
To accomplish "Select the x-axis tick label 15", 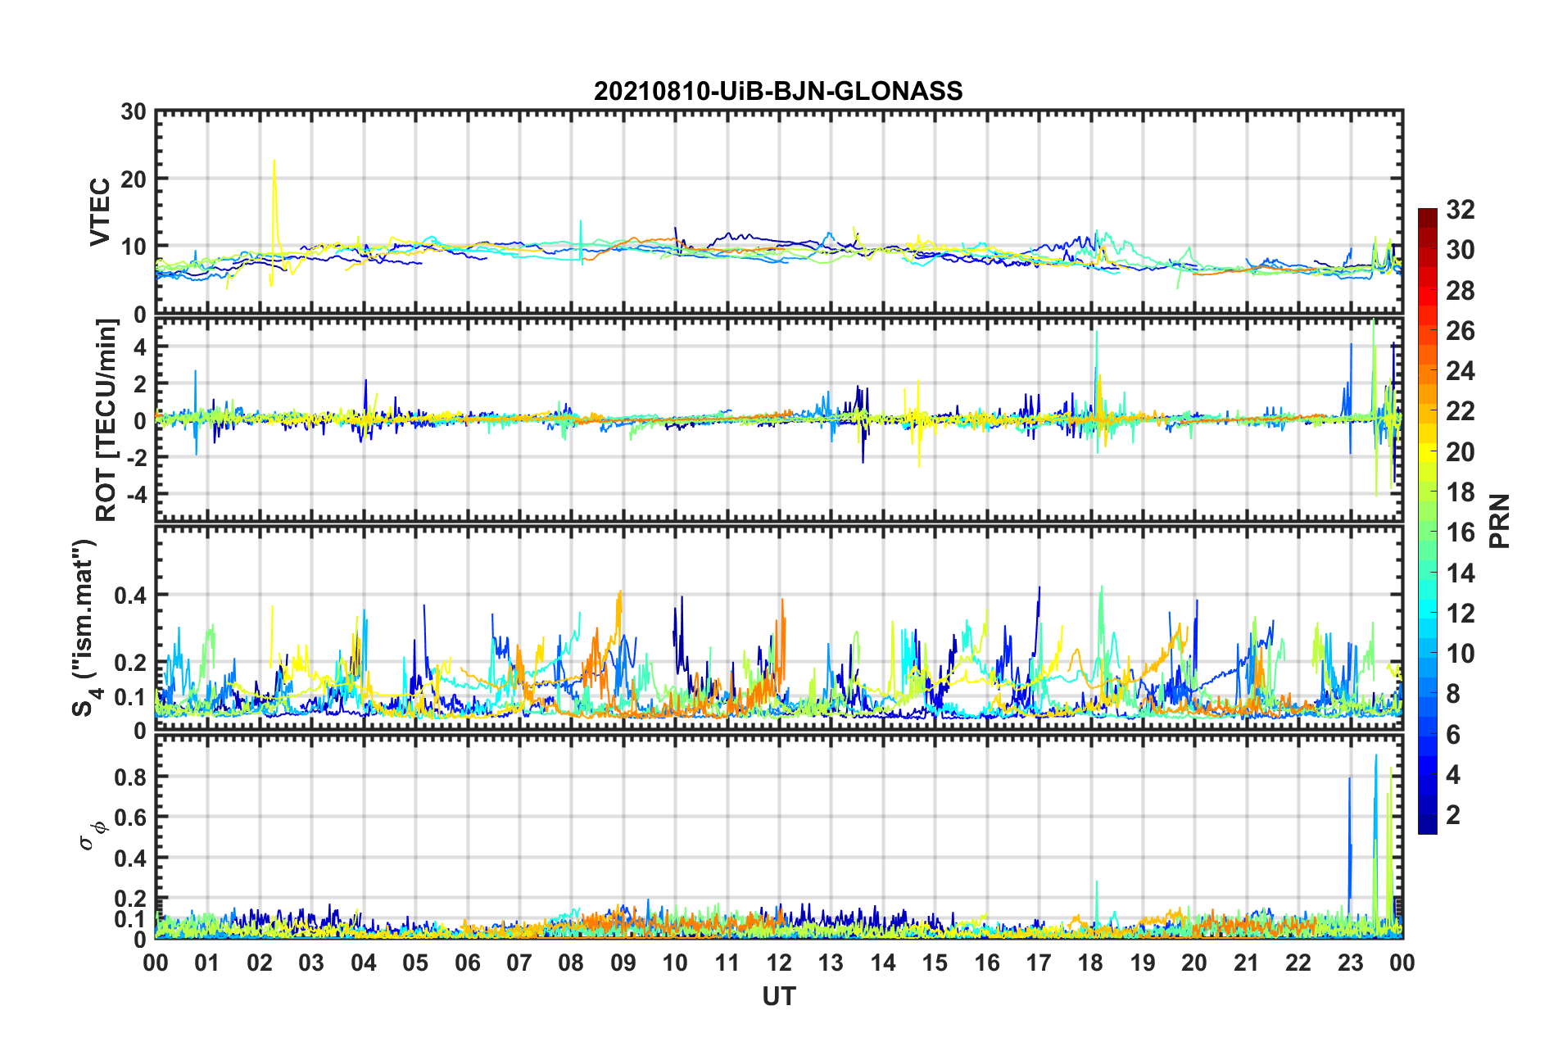I will [935, 963].
